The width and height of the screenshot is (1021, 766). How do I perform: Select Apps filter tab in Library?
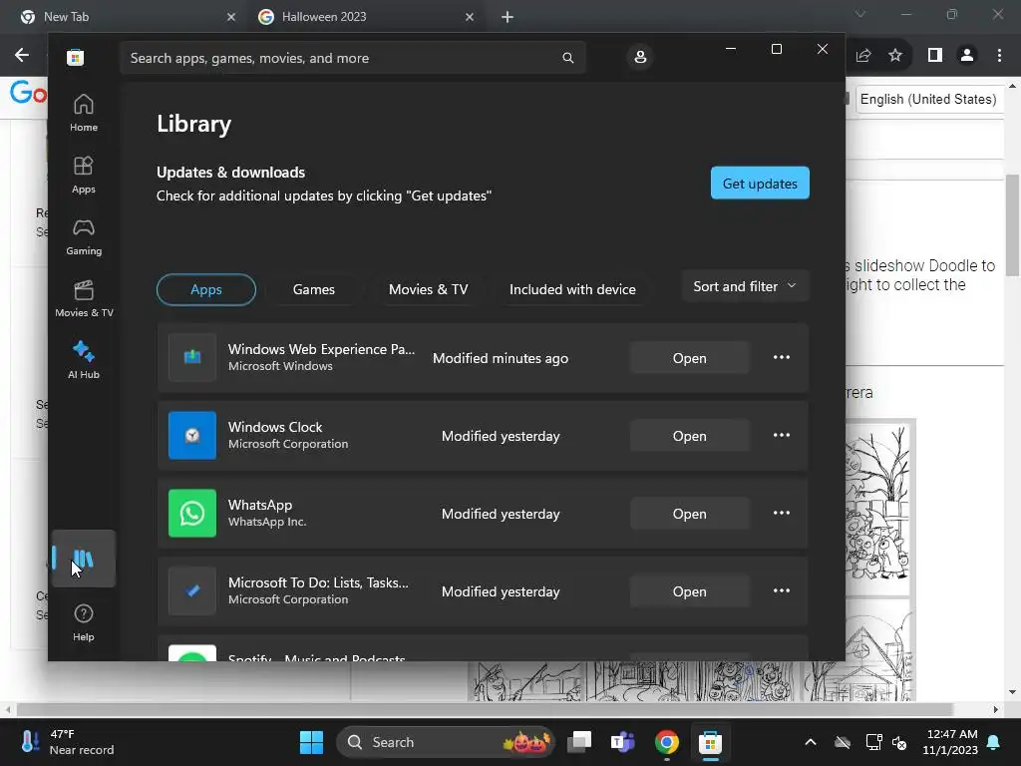point(205,289)
